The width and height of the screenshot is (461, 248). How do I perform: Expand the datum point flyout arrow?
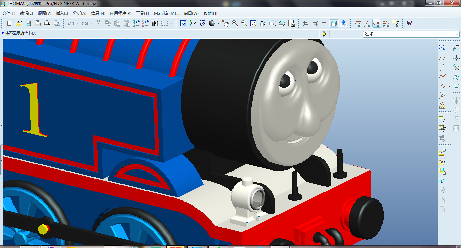pyautogui.click(x=449, y=86)
